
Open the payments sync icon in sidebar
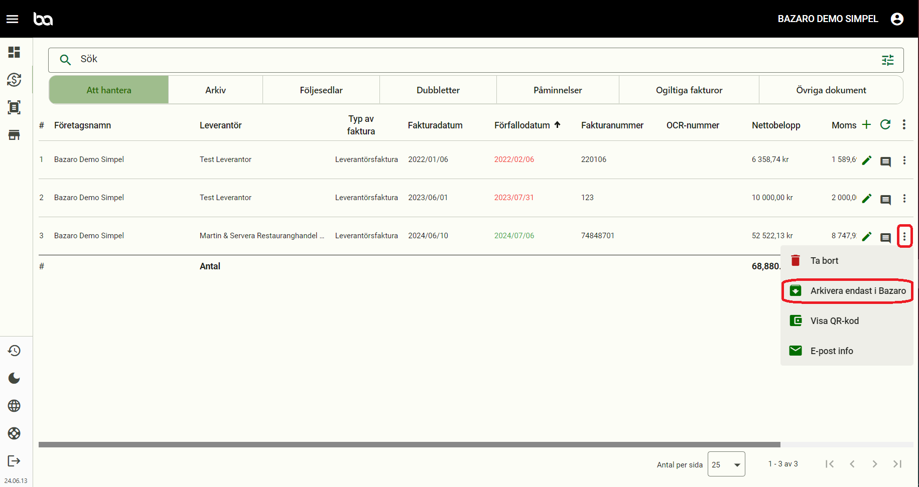(14, 80)
